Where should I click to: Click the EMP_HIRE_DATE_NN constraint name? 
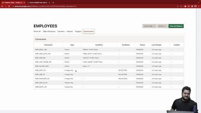point(43,54)
